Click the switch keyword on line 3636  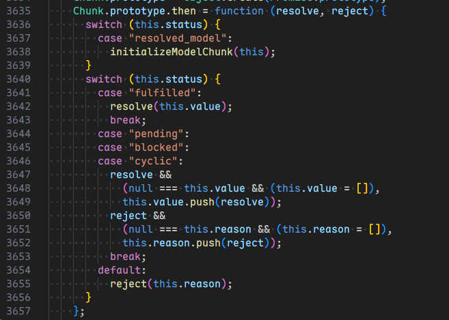(x=104, y=25)
